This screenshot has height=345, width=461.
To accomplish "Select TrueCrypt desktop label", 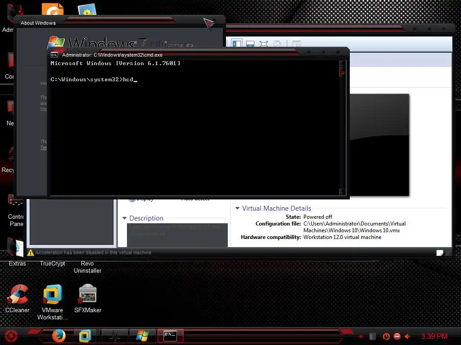I will click(52, 263).
